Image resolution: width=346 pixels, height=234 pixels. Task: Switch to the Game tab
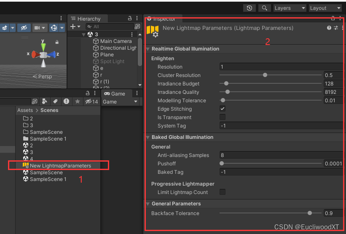tap(115, 94)
